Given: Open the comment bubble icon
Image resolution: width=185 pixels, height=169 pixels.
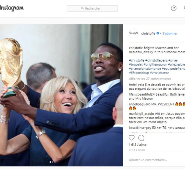Looking at the screenshot, I should pyautogui.click(x=141, y=138).
